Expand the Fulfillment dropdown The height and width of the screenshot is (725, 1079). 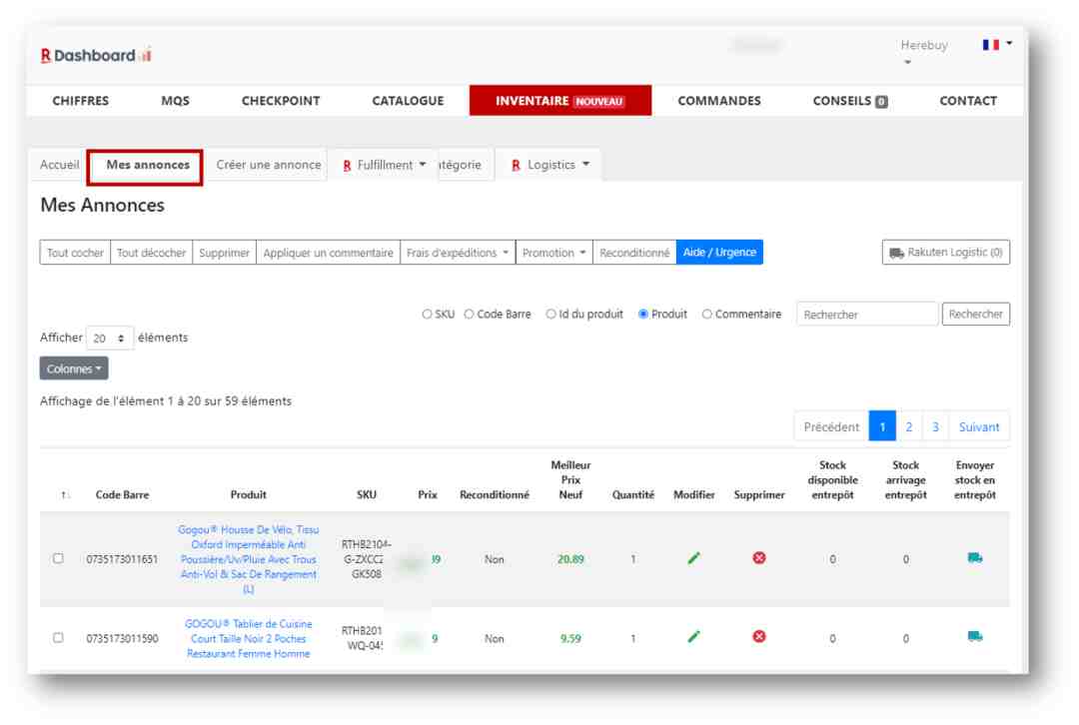(x=385, y=165)
